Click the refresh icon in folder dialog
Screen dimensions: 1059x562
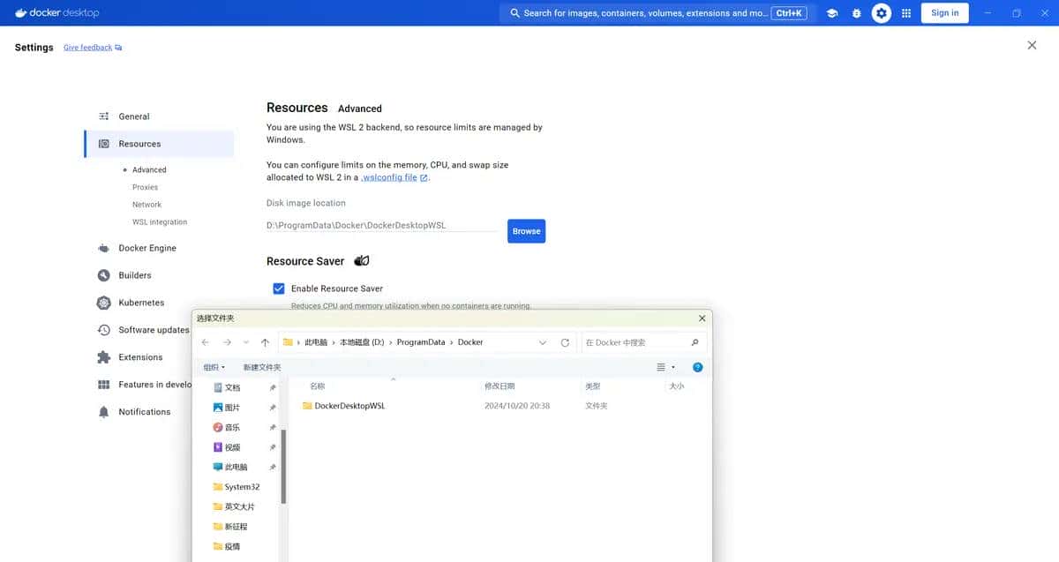point(565,342)
